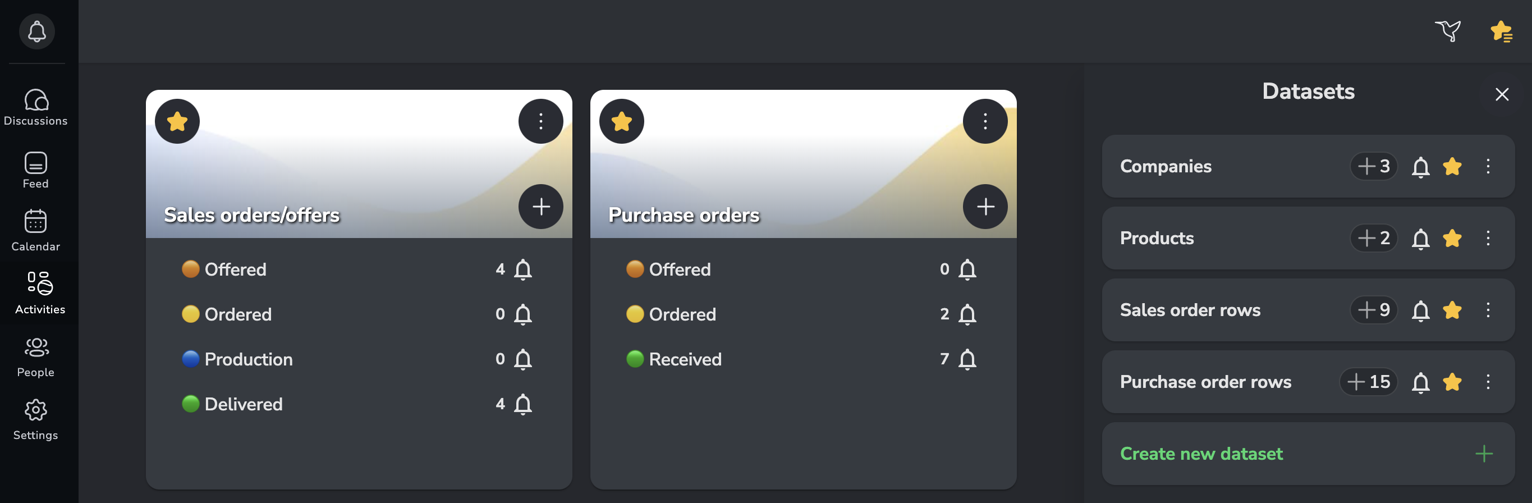The width and height of the screenshot is (1532, 503).
Task: Open the Feed section
Action: click(36, 171)
